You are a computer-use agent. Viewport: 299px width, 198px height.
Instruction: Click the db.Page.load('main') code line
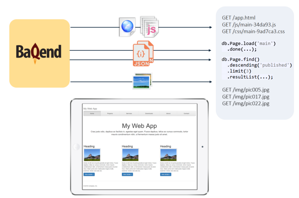[x=249, y=44]
